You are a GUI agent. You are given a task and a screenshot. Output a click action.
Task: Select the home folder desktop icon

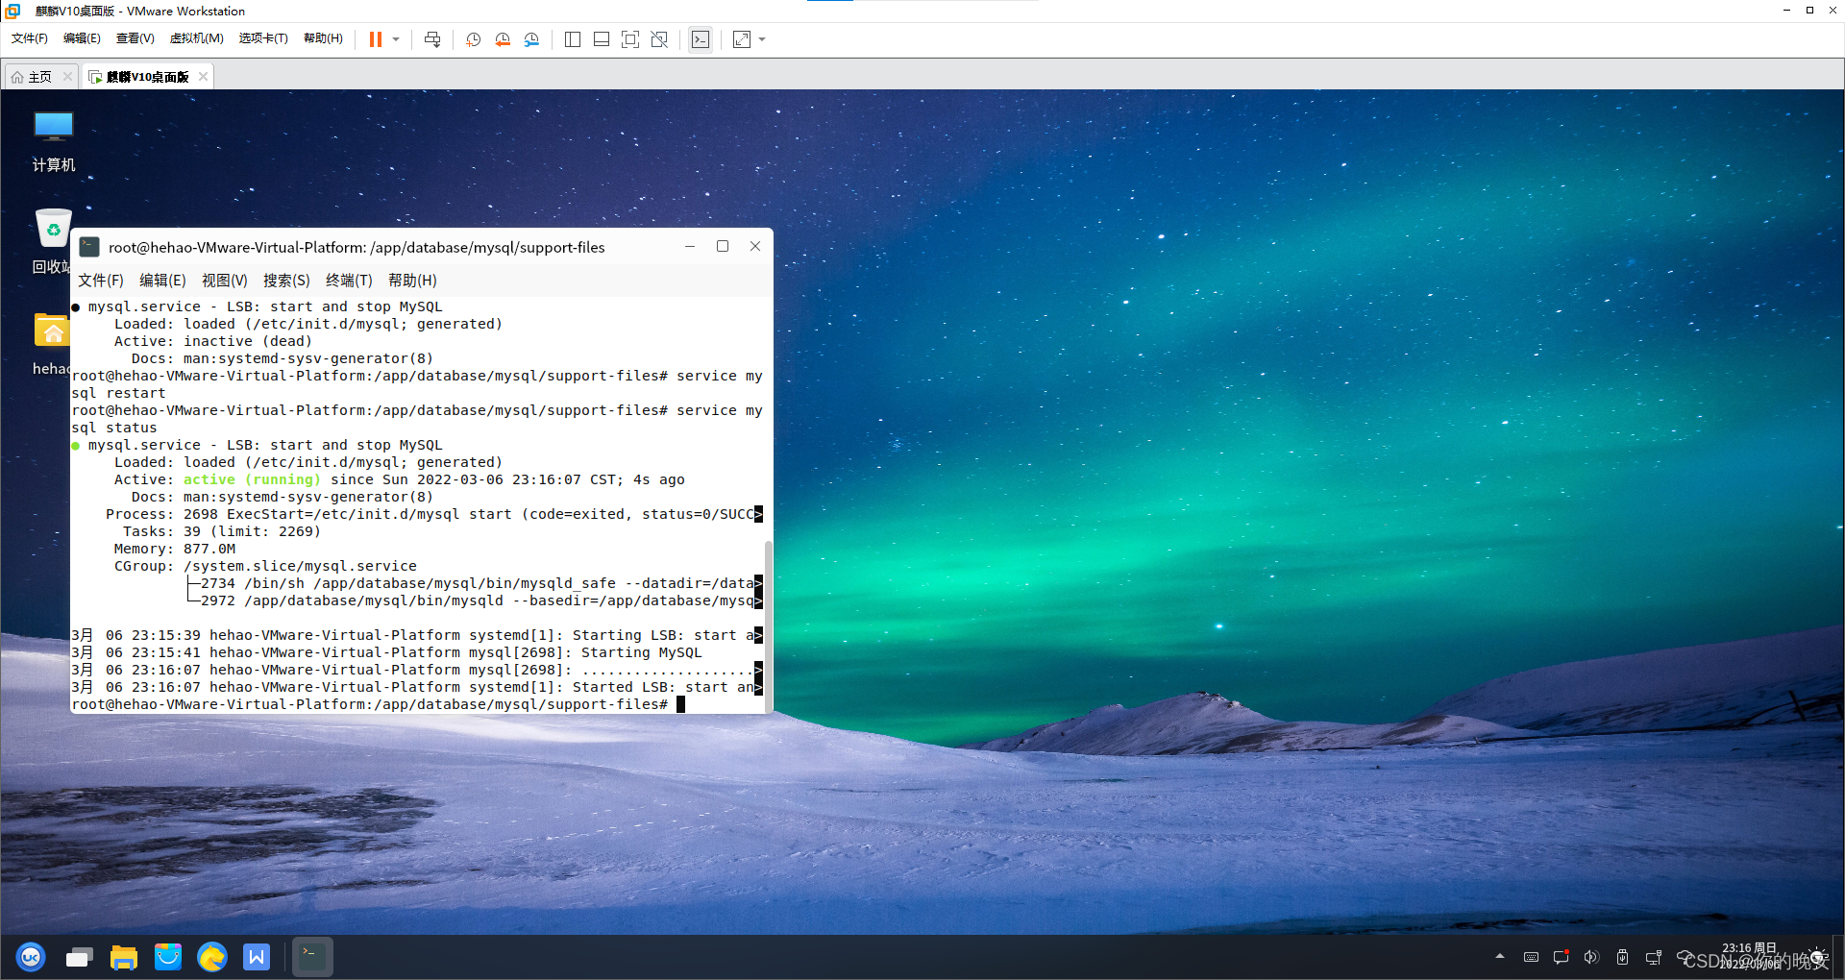(x=52, y=344)
